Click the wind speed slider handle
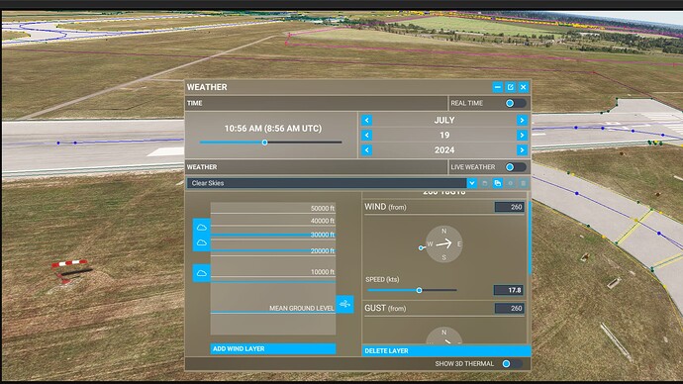The image size is (683, 384). pyautogui.click(x=419, y=290)
